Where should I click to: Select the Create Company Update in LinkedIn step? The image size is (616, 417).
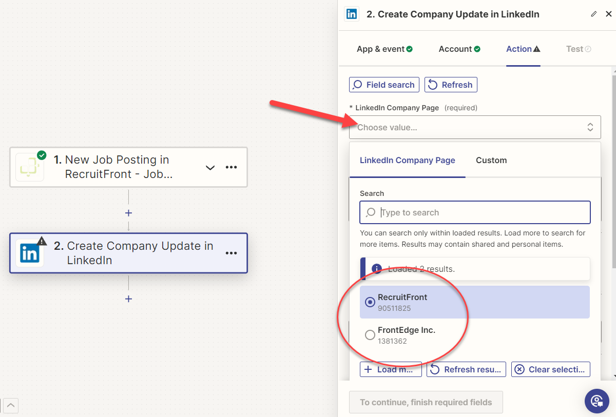click(128, 253)
